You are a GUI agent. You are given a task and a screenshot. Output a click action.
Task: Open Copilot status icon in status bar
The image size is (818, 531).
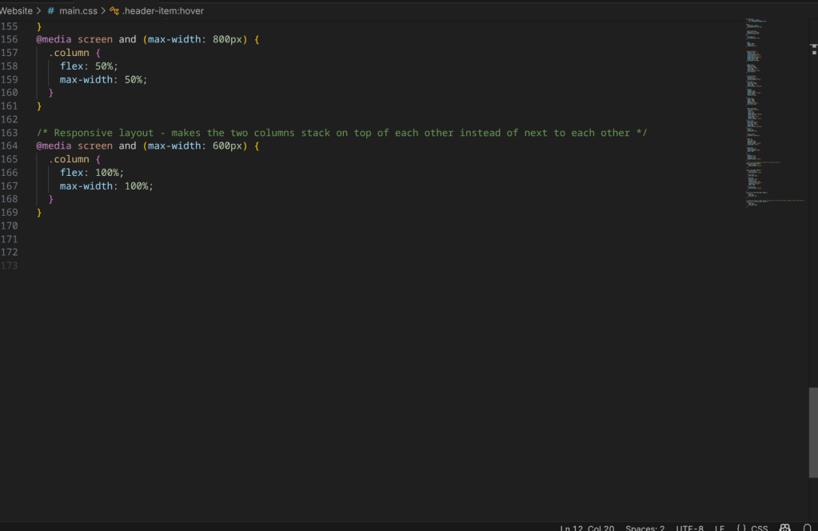[x=785, y=528]
